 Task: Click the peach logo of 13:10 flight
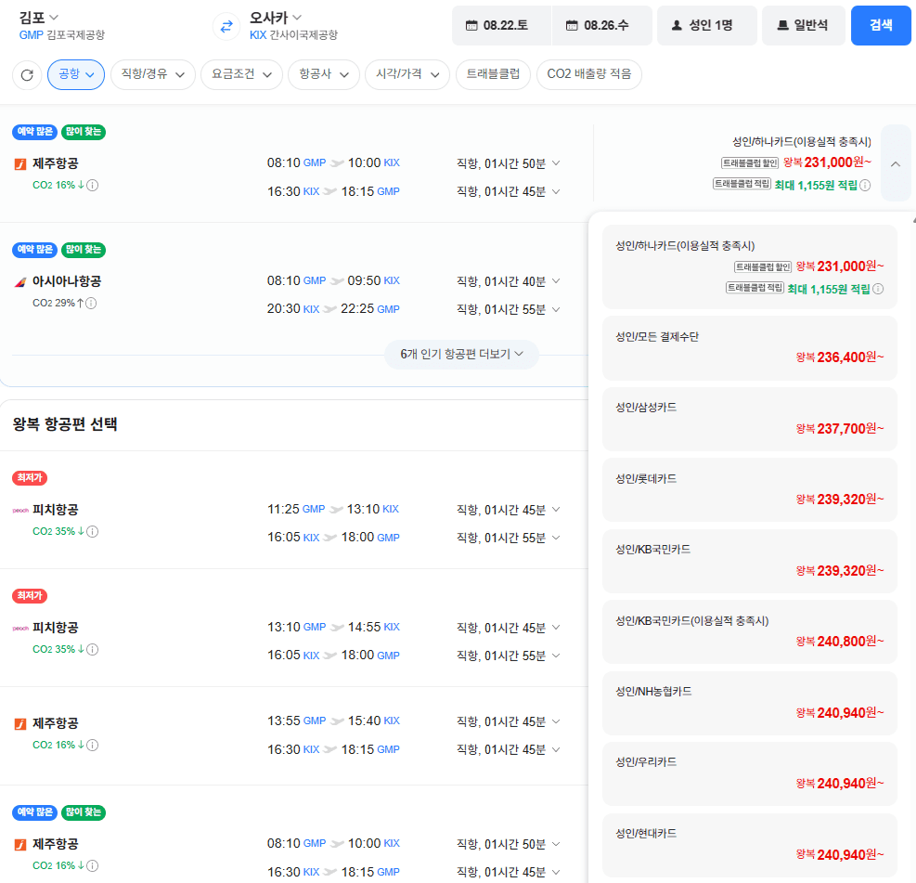pyautogui.click(x=20, y=629)
